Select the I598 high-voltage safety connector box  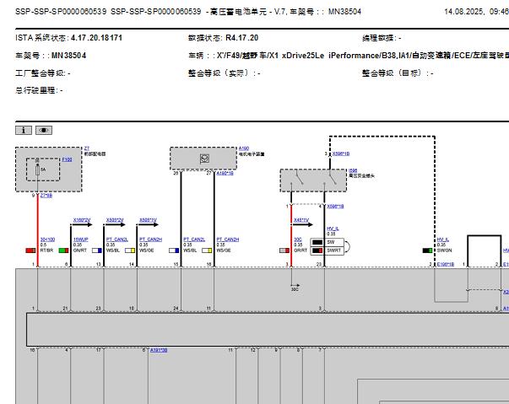point(313,180)
